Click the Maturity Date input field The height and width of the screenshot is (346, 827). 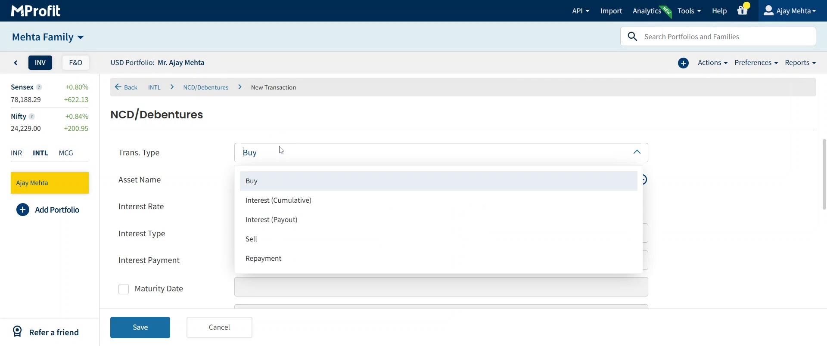point(441,287)
